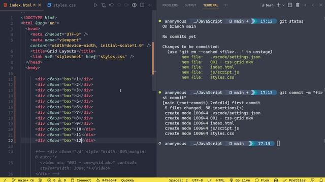The width and height of the screenshot is (325, 182).
Task: Expand the breadcrumb ellipsis above line 1
Action: pyautogui.click(x=23, y=12)
